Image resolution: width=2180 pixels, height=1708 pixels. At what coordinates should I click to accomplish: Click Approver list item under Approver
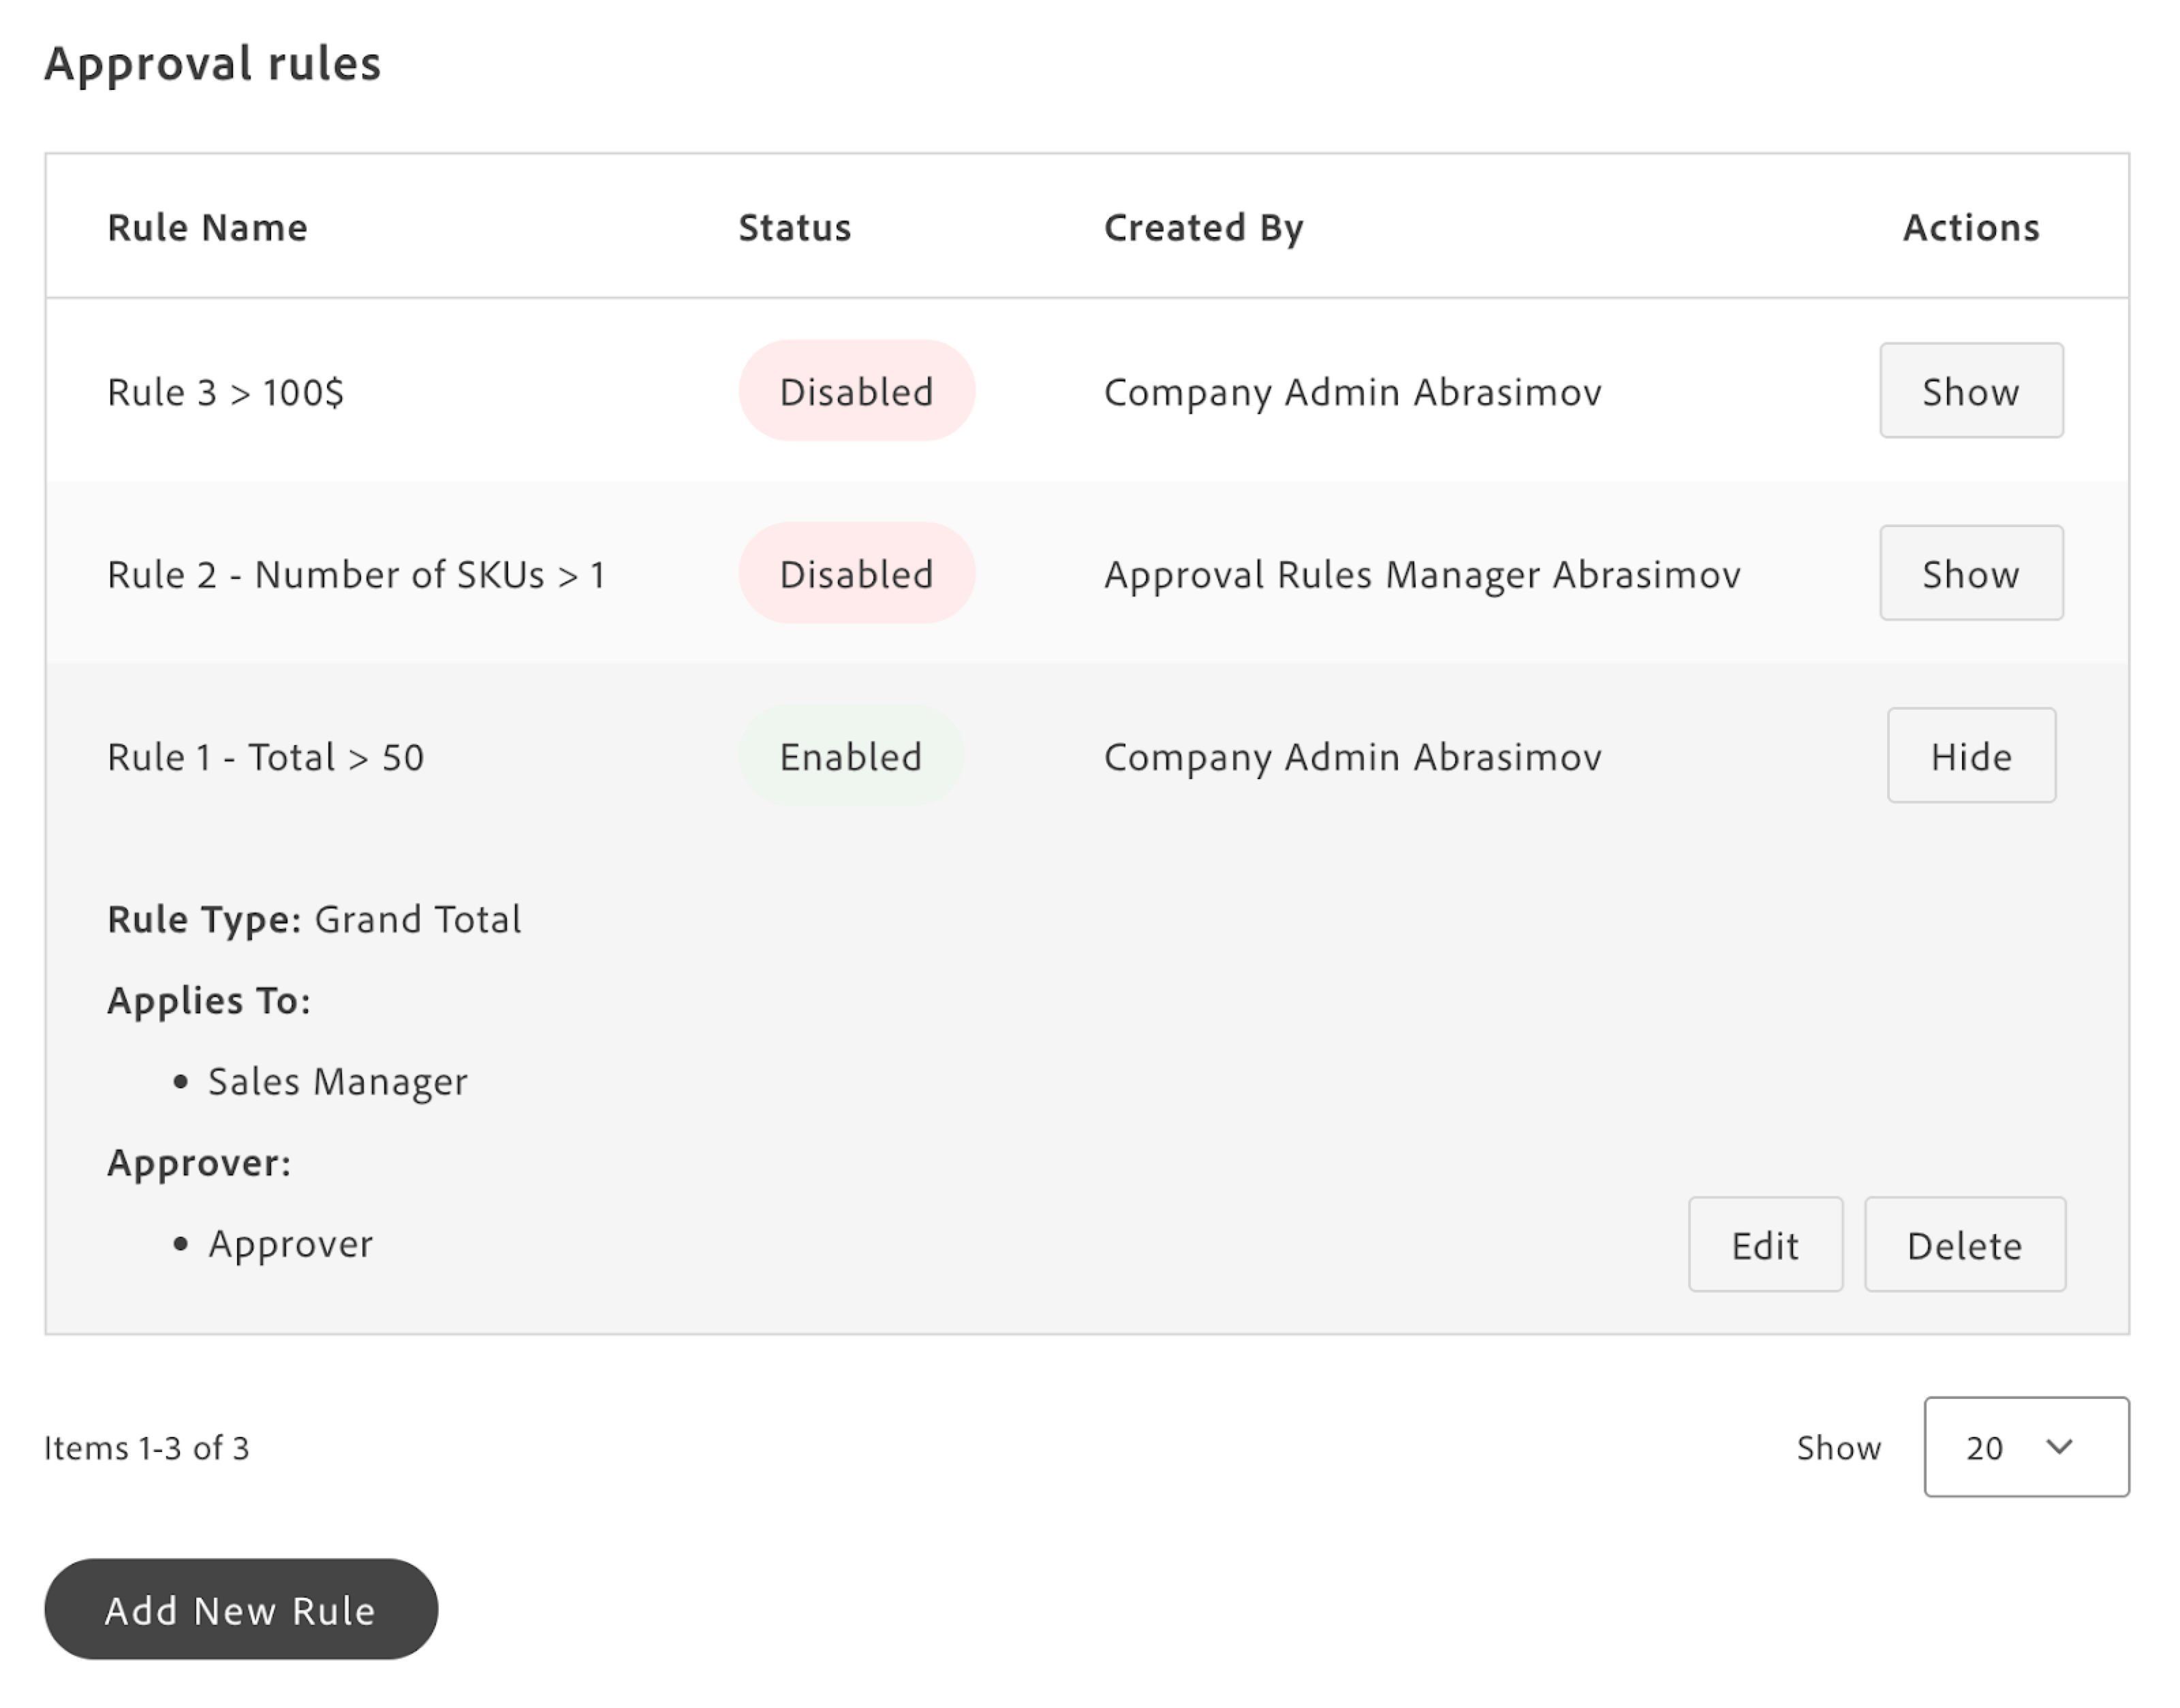tap(290, 1244)
